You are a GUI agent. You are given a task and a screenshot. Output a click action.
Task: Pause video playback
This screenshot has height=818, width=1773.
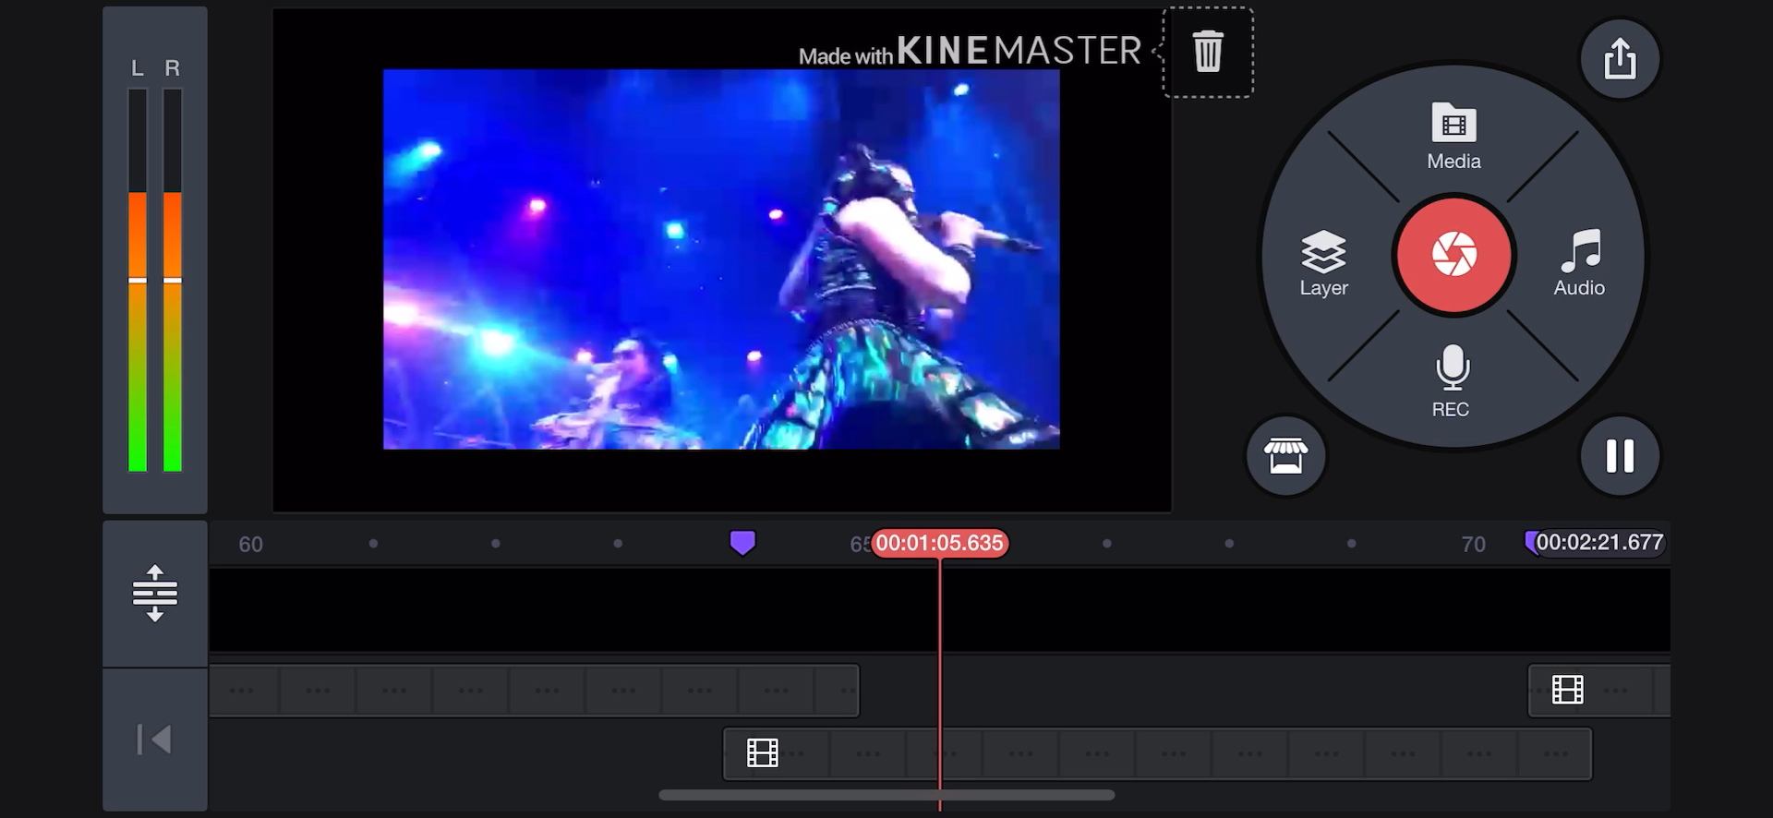[x=1620, y=455]
